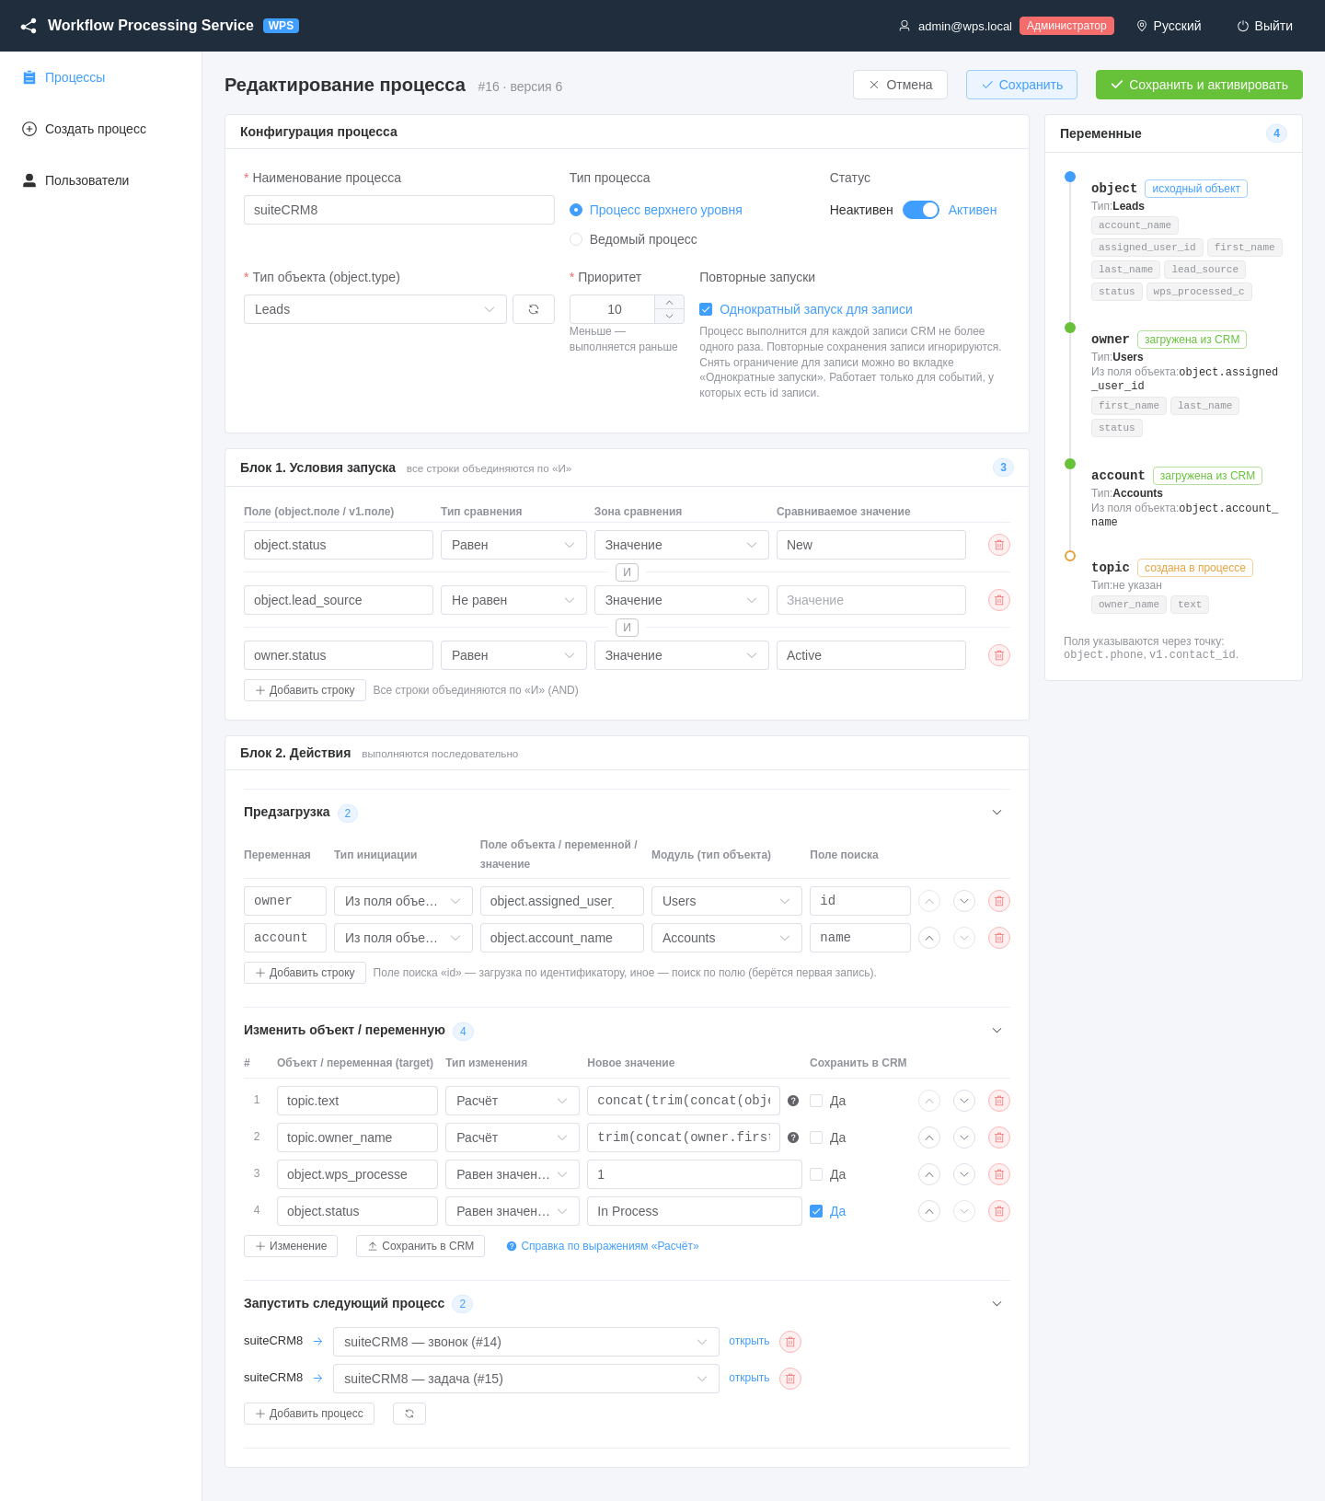The height and width of the screenshot is (1501, 1325).
Task: Move the owner preload row down
Action: click(x=963, y=901)
